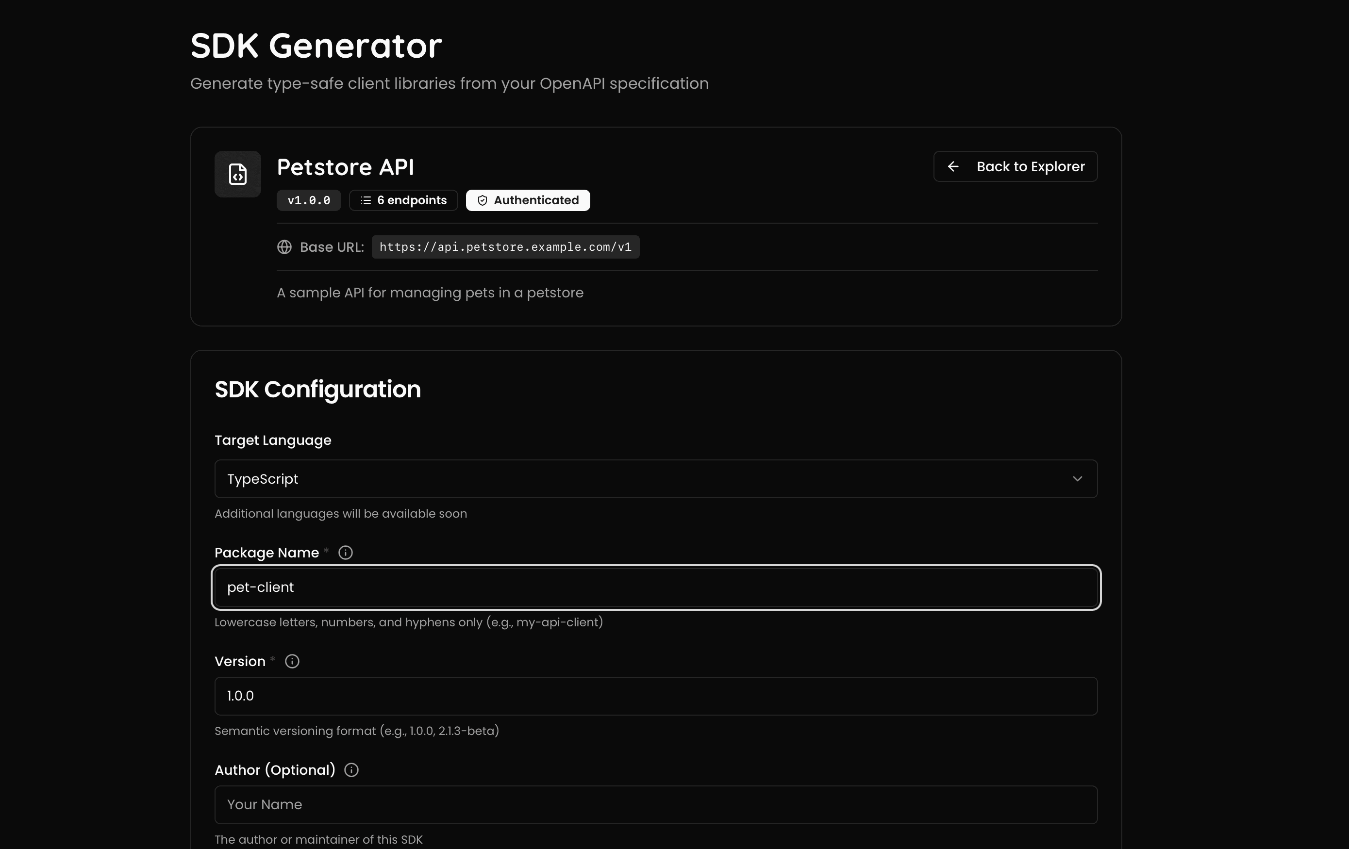Click the list icon in the 6 endpoints badge
The image size is (1349, 849).
click(x=365, y=200)
